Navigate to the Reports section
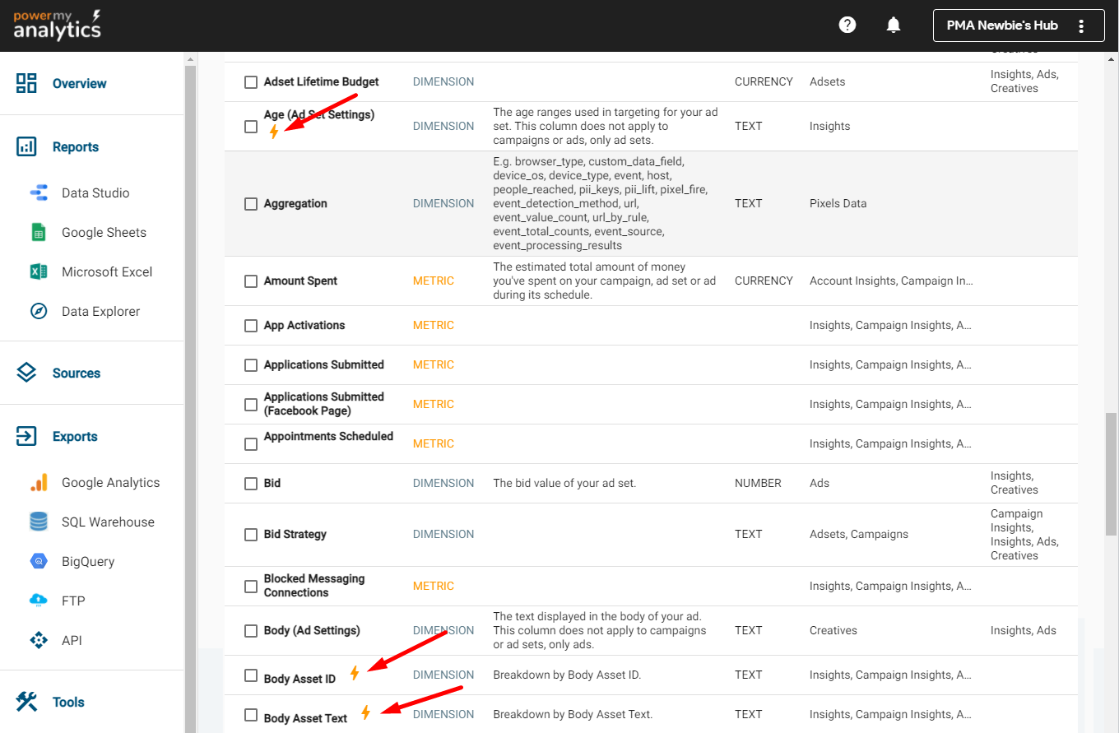1119x733 pixels. click(77, 146)
